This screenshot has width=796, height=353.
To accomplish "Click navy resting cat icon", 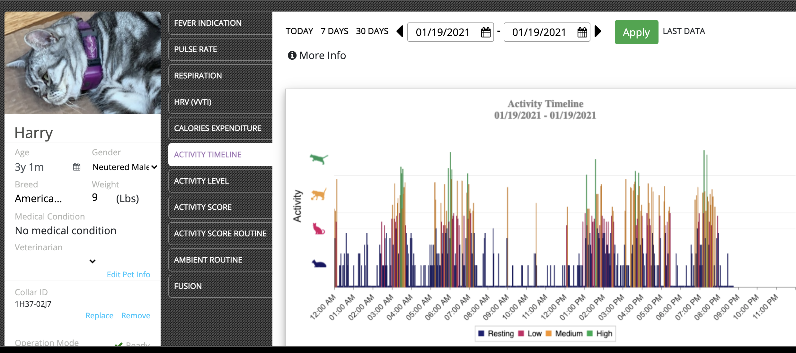I will coord(319,264).
